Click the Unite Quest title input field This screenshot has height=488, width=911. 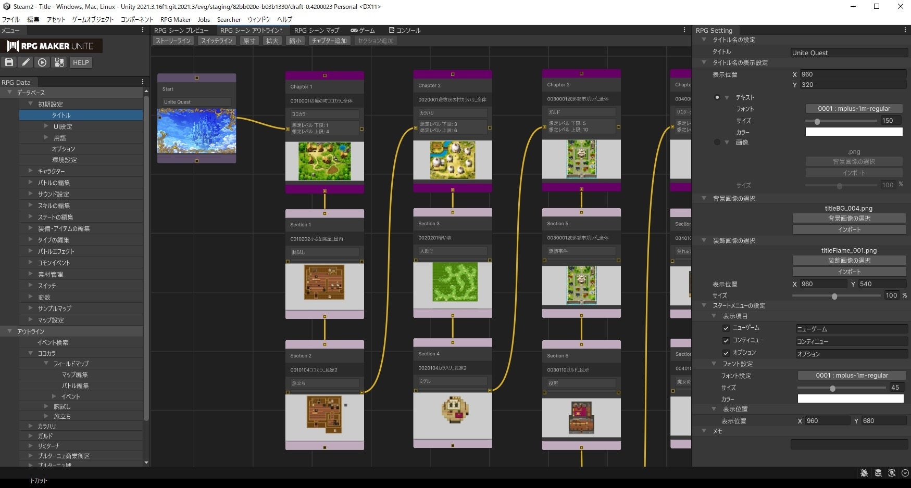click(x=849, y=53)
